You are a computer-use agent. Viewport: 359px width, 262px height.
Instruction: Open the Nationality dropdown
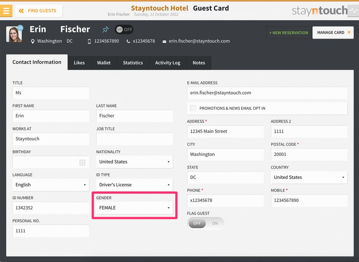coord(134,162)
